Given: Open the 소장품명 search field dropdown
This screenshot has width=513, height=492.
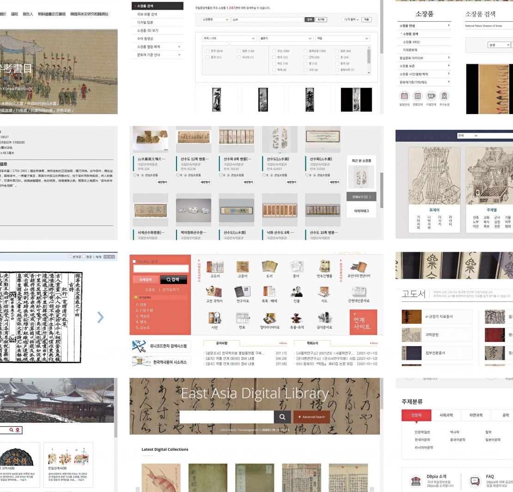Looking at the screenshot, I should point(216,20).
